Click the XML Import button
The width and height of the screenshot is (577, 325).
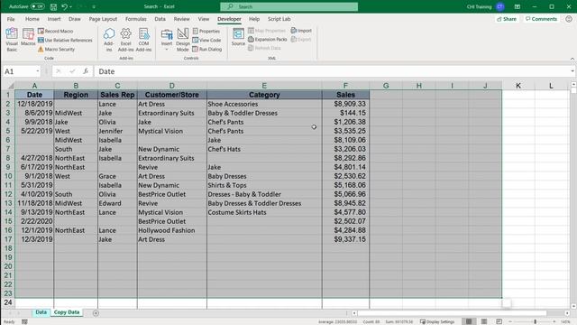click(301, 31)
